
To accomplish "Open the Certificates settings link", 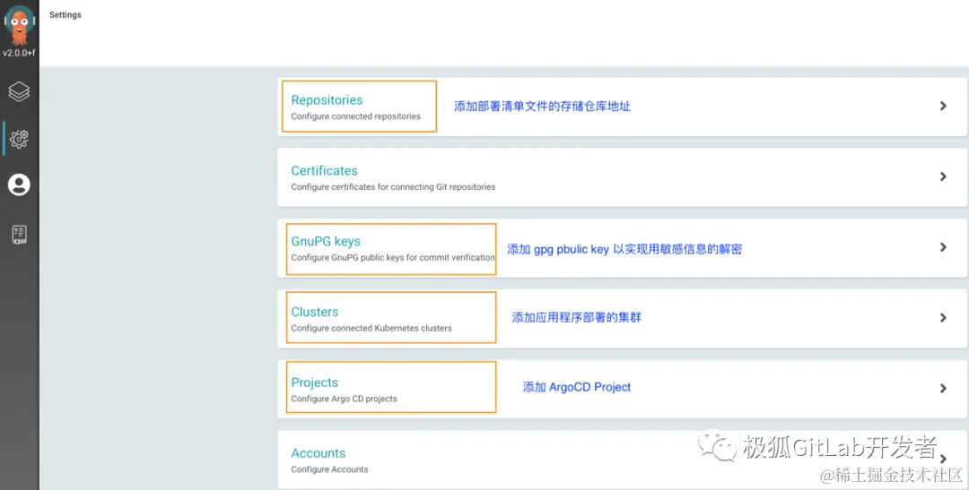I will coord(325,170).
